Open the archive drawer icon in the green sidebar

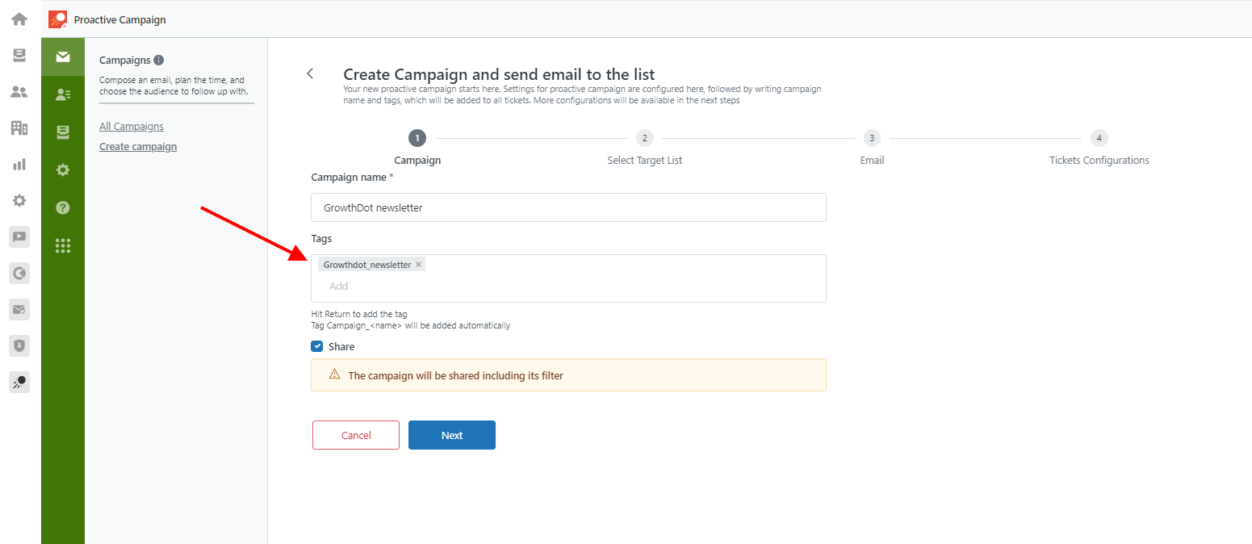click(x=63, y=132)
